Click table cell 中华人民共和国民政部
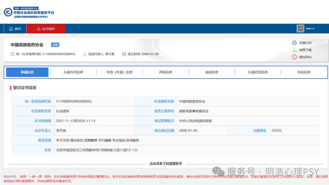 [195, 121]
